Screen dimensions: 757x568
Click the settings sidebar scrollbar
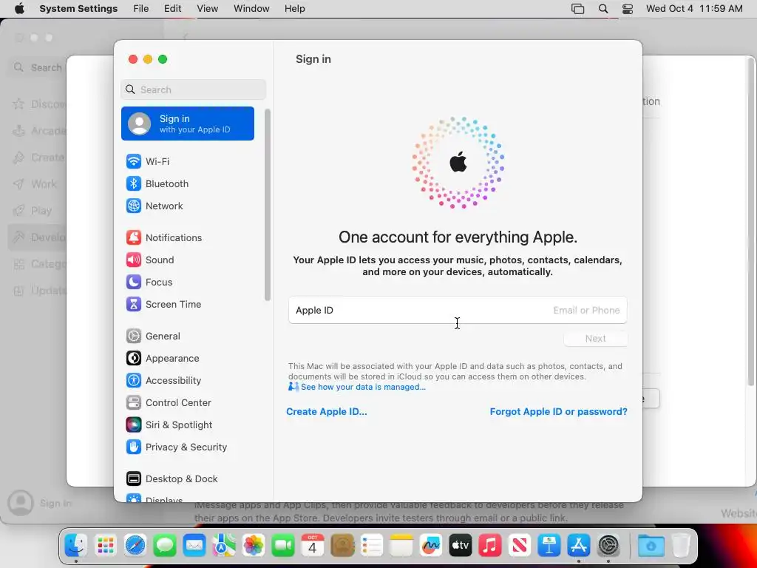(x=267, y=205)
